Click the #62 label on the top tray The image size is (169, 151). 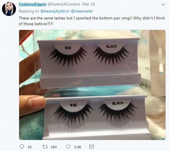(69, 48)
